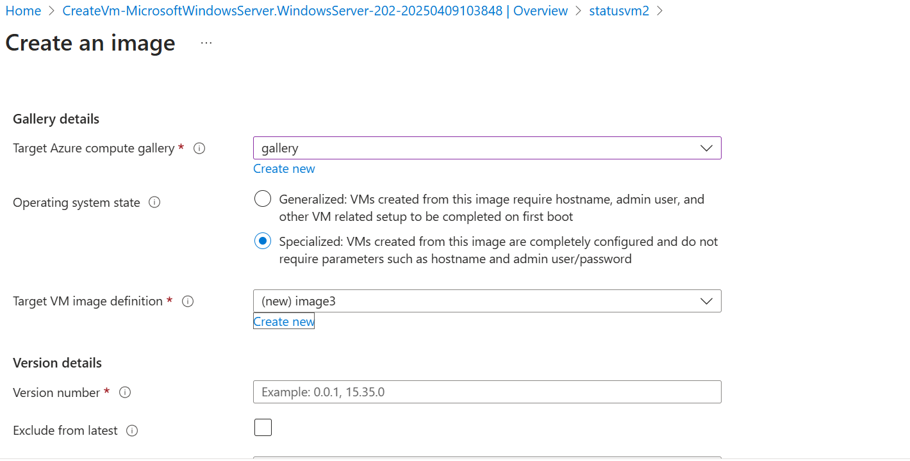Screen dimensions: 910x461
Task: Open the ellipsis menu beside Create an image
Action: (206, 43)
